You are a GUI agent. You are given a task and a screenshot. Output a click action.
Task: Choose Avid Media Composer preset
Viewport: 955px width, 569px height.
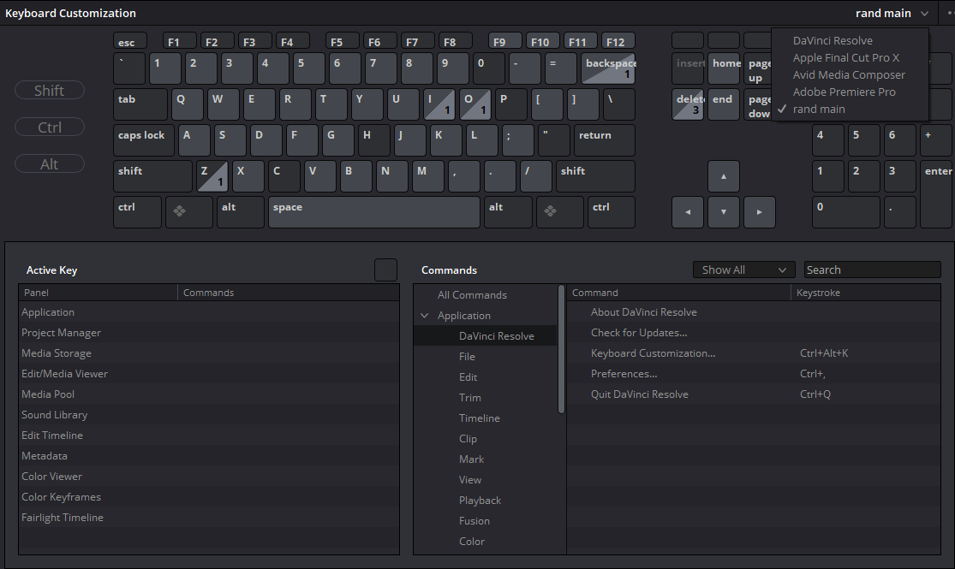(849, 74)
